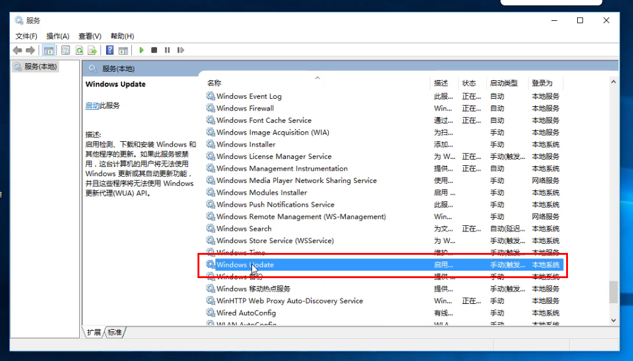Open the Export List icon
The width and height of the screenshot is (633, 361).
click(93, 50)
